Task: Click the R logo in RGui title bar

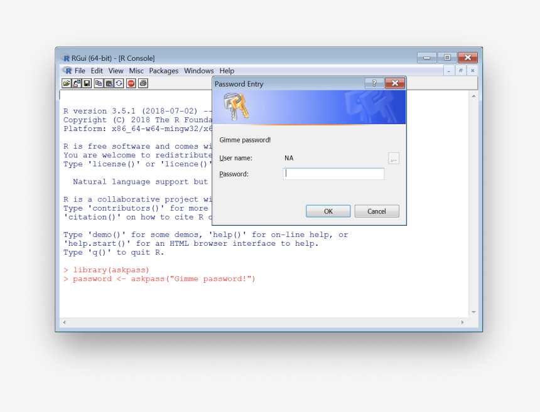Action: (x=65, y=58)
